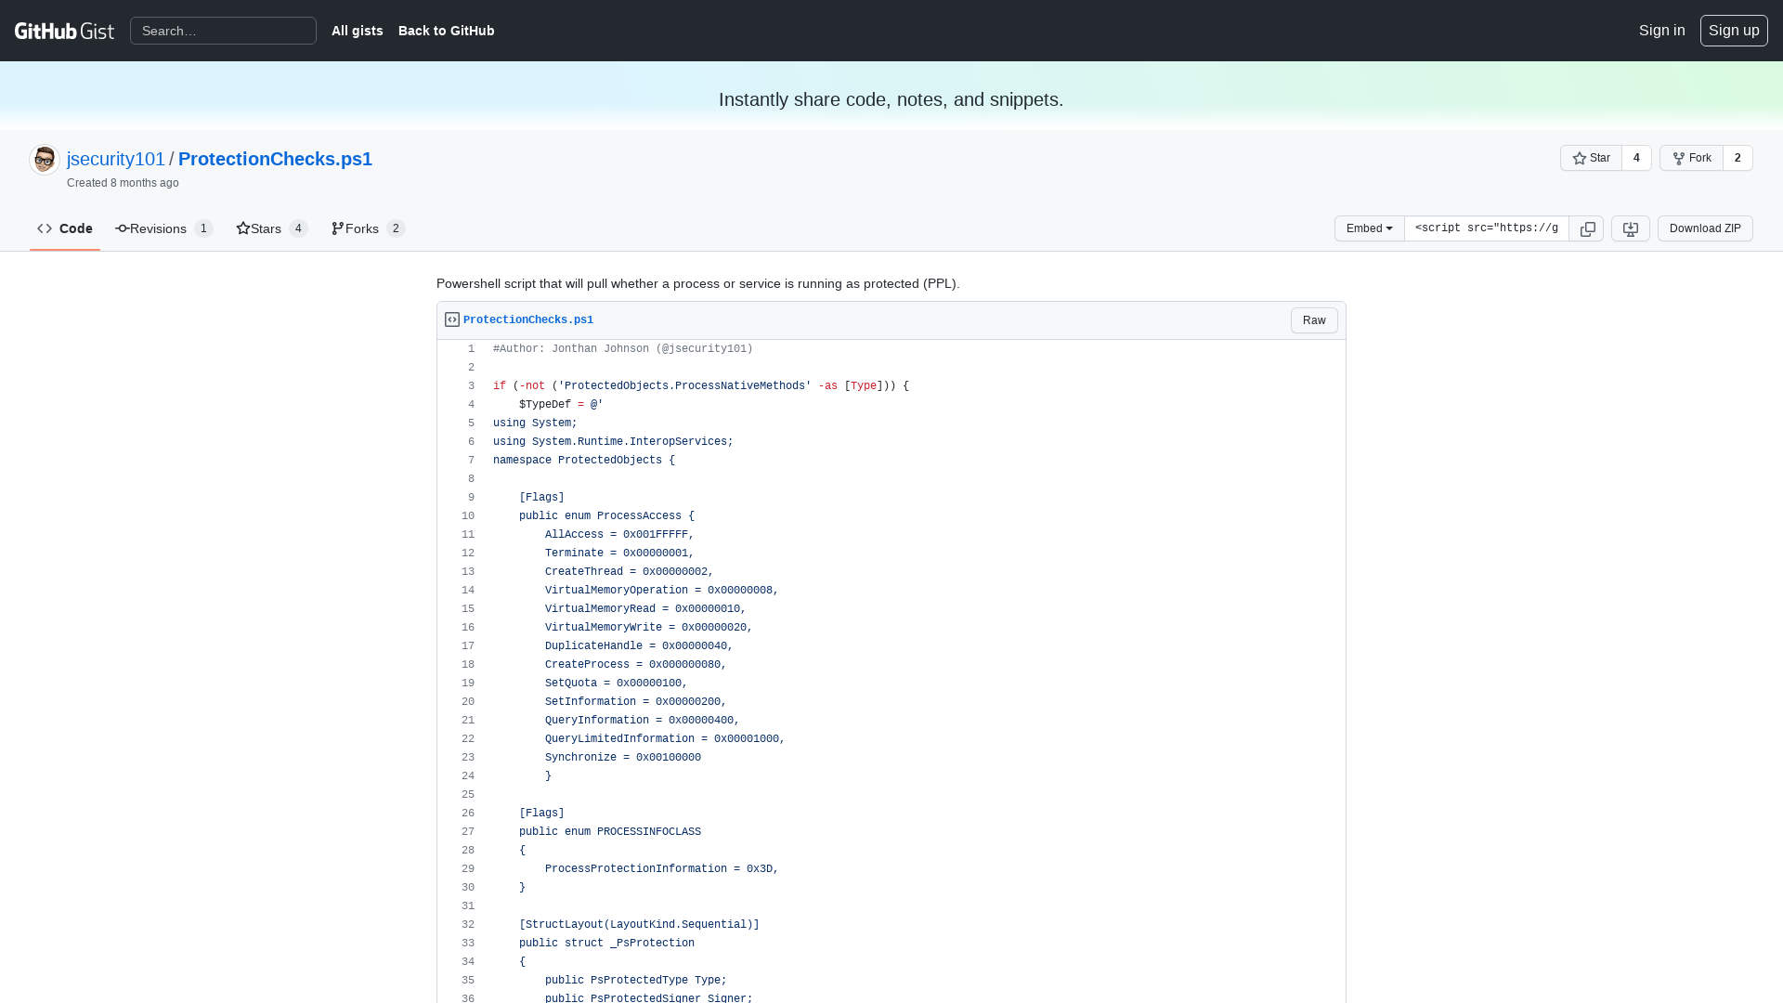The width and height of the screenshot is (1783, 1003).
Task: Click 'QueryLimitedInformation = 0x00001000,' line
Action: tap(665, 739)
